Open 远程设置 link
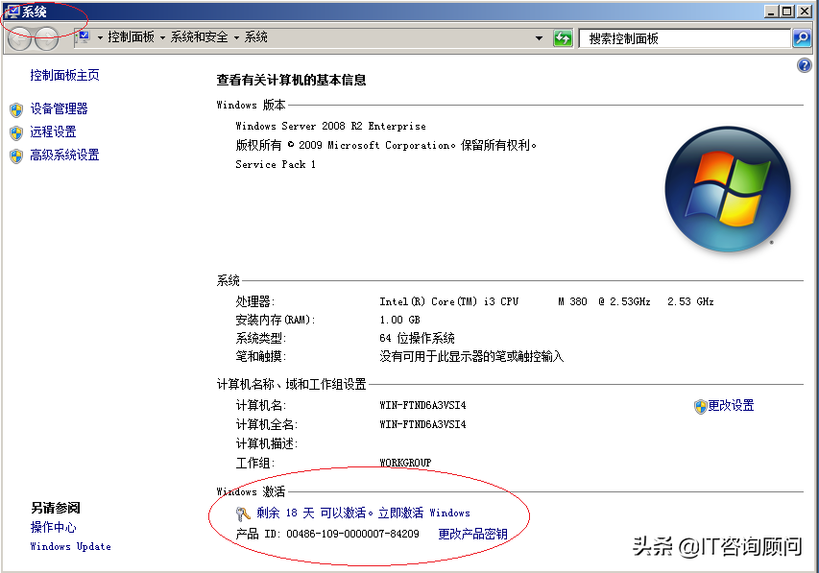This screenshot has width=819, height=573. pos(53,131)
